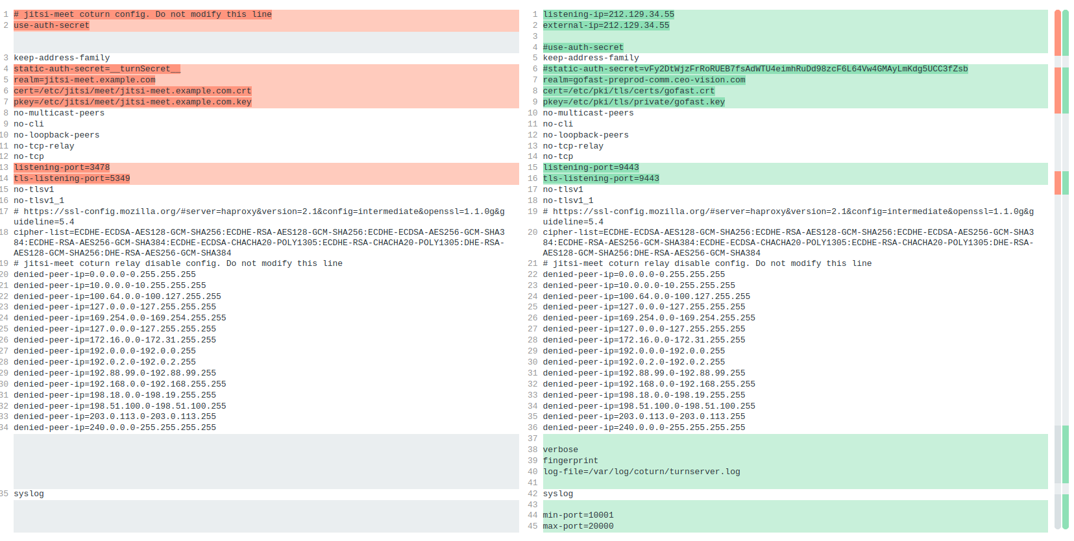Click line 5 'keep-address-family'

pos(591,58)
